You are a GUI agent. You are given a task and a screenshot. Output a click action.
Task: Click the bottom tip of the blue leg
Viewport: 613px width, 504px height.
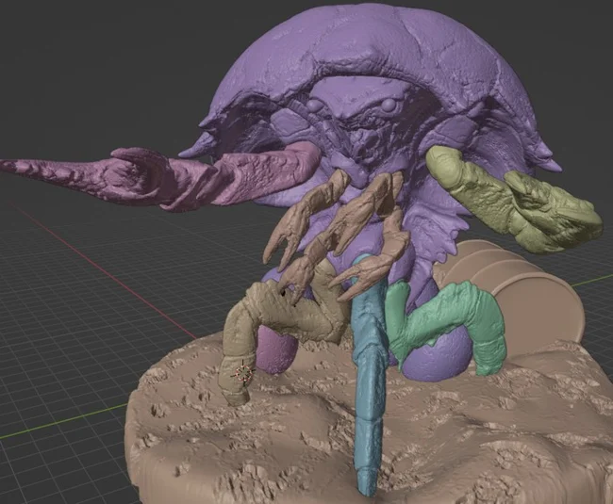tap(366, 485)
